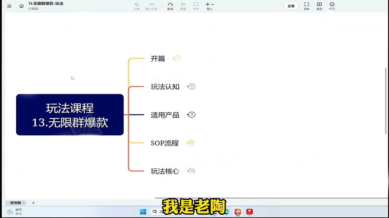389x218 pixels.
Task: Expand the 玩法核心 branch badge 14
Action: coord(191,171)
